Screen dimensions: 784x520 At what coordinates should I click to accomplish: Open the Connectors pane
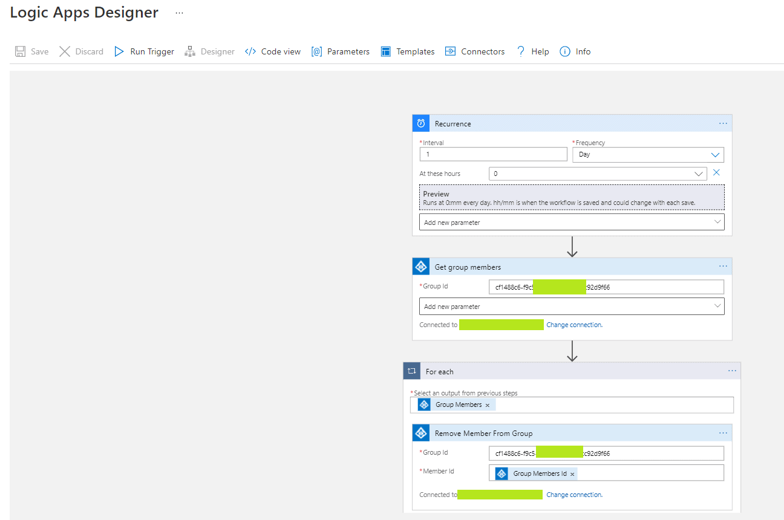click(x=474, y=51)
